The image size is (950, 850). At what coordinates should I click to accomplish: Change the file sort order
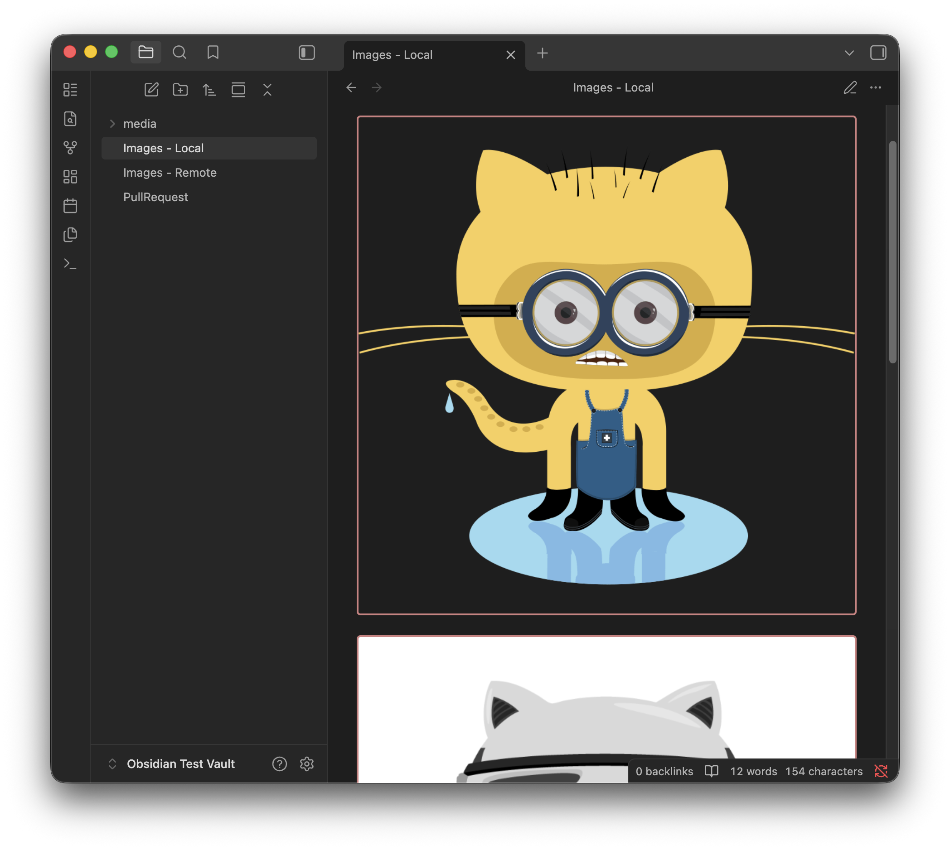click(x=209, y=90)
